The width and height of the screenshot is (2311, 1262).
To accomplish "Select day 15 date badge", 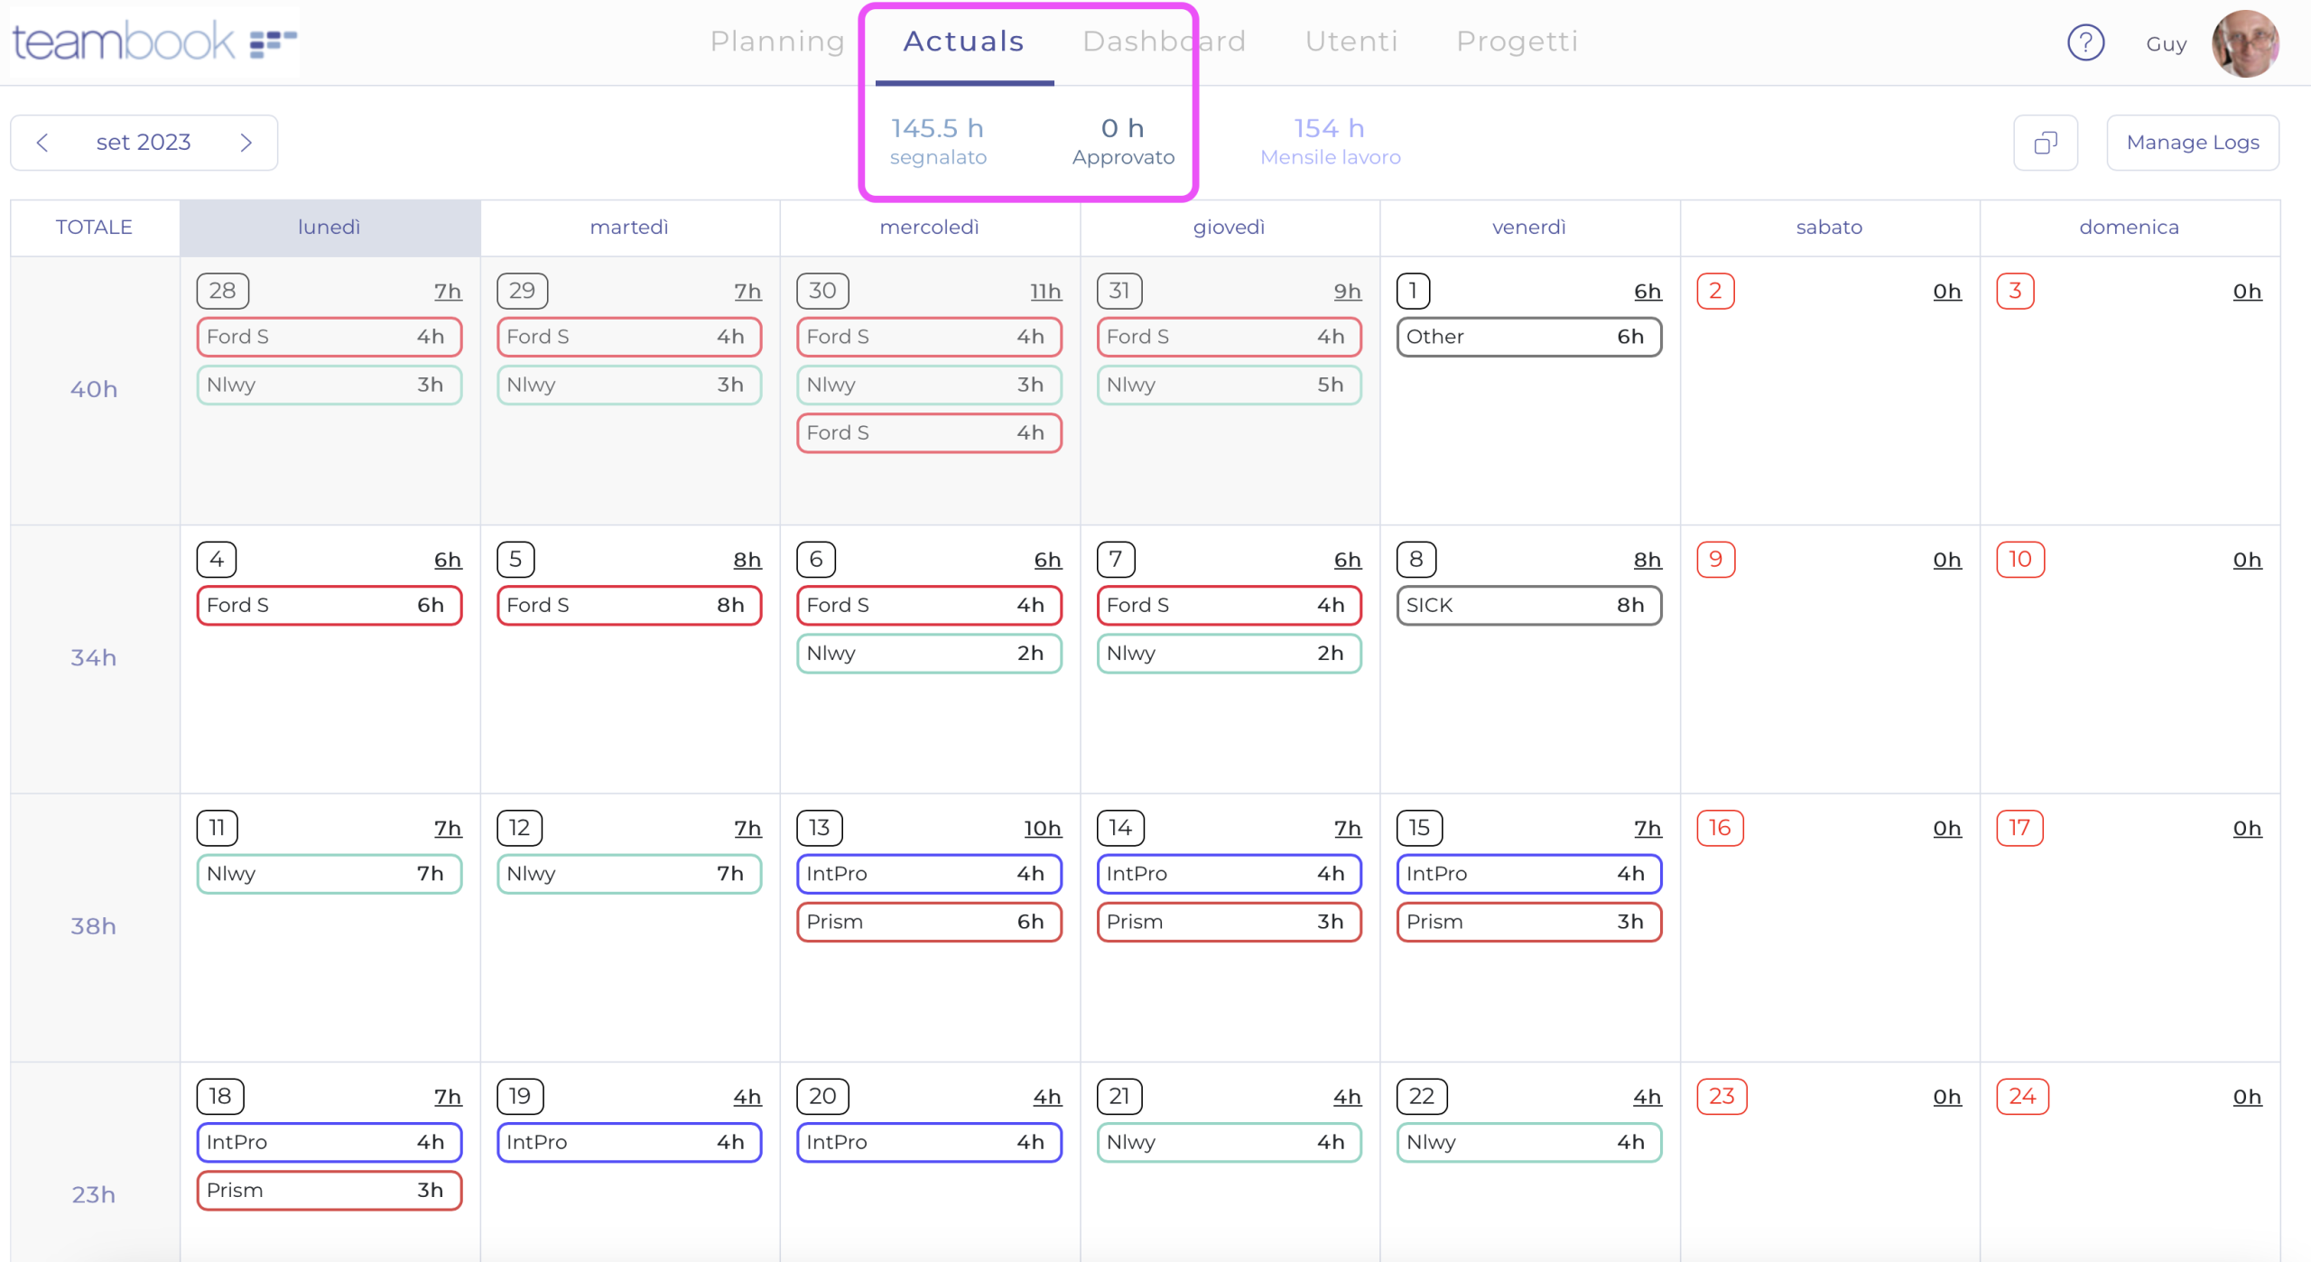I will pos(1419,828).
